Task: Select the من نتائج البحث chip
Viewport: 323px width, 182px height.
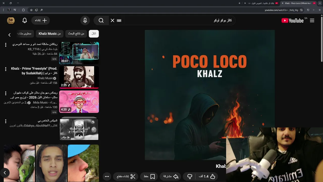Action: [76, 34]
